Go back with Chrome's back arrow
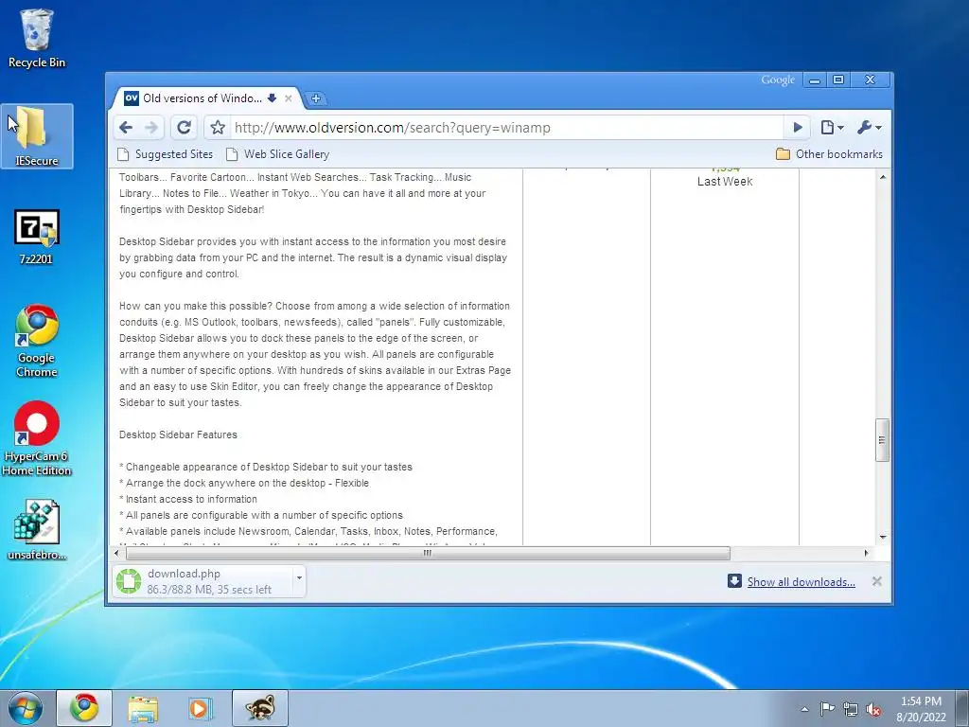This screenshot has width=969, height=727. click(126, 128)
